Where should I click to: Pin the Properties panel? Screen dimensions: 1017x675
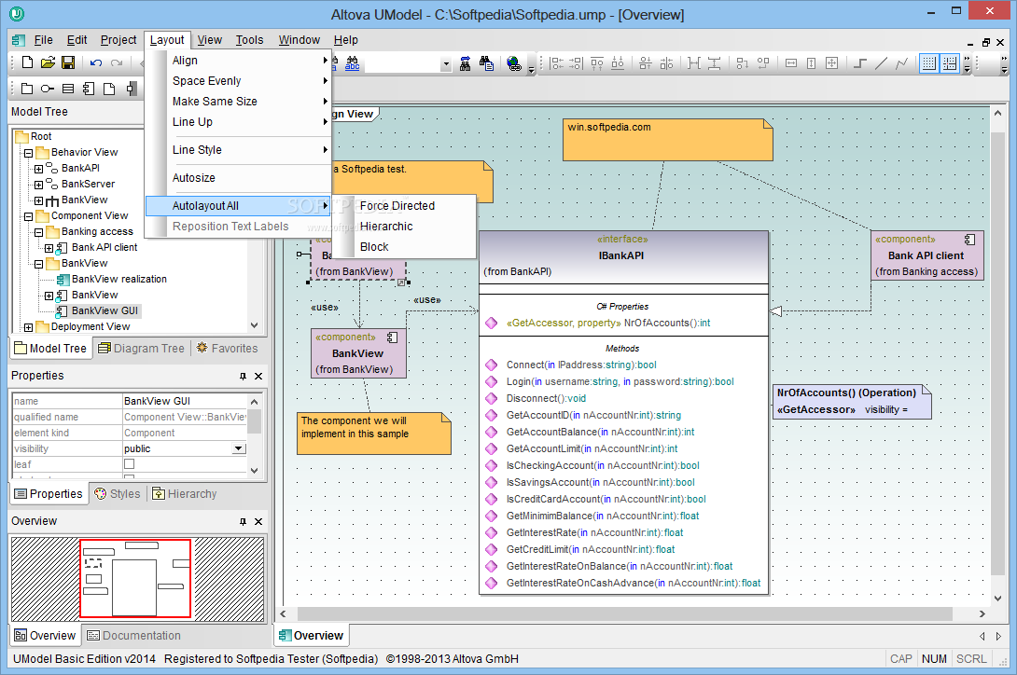[x=243, y=376]
